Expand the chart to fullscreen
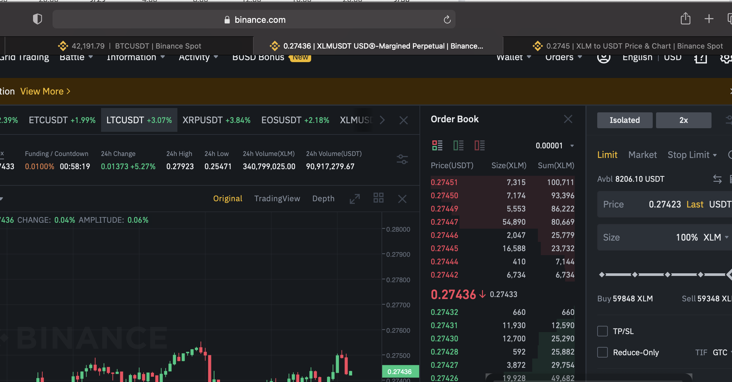Image resolution: width=732 pixels, height=382 pixels. click(x=355, y=199)
